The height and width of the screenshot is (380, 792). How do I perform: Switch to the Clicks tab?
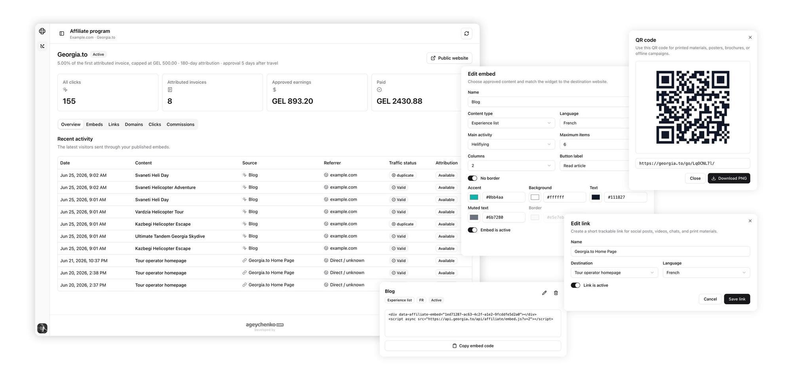pyautogui.click(x=155, y=125)
